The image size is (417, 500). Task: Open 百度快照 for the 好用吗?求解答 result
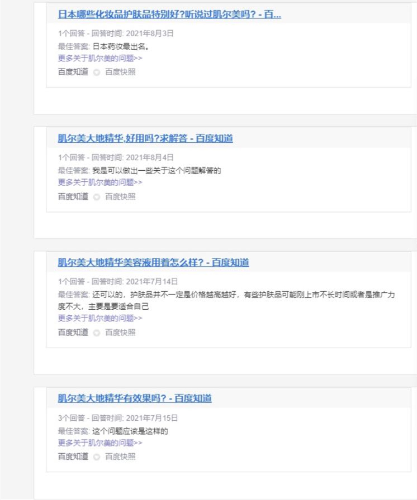pos(120,196)
